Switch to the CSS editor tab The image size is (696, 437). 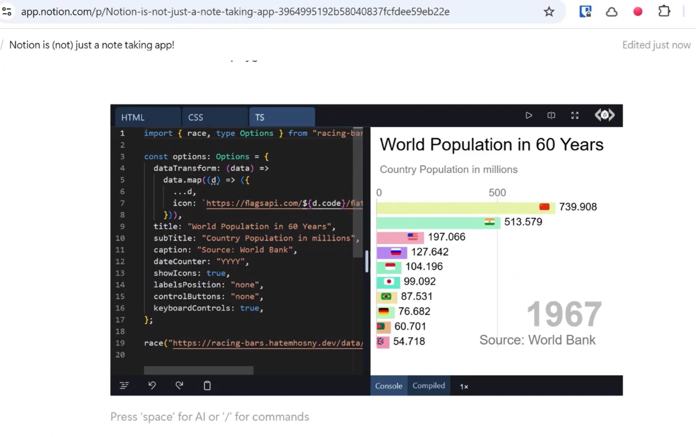pos(215,117)
